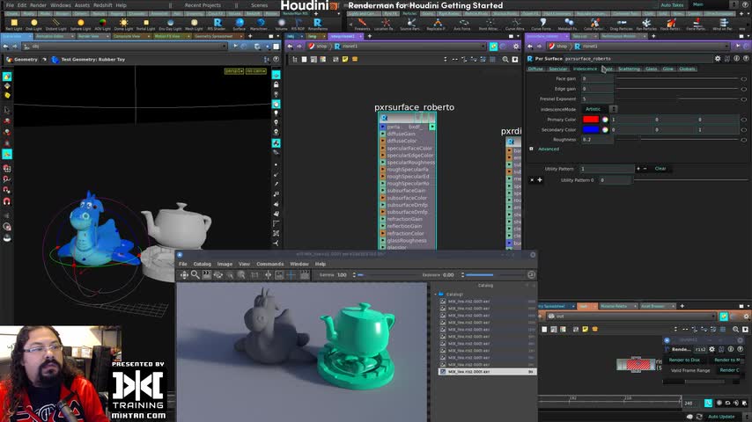
Task: Select the highlighted last catalog exr entry
Action: [487, 372]
